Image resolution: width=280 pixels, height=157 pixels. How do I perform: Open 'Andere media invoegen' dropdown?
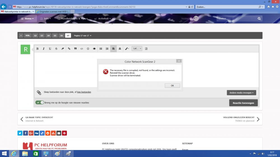[241, 93]
